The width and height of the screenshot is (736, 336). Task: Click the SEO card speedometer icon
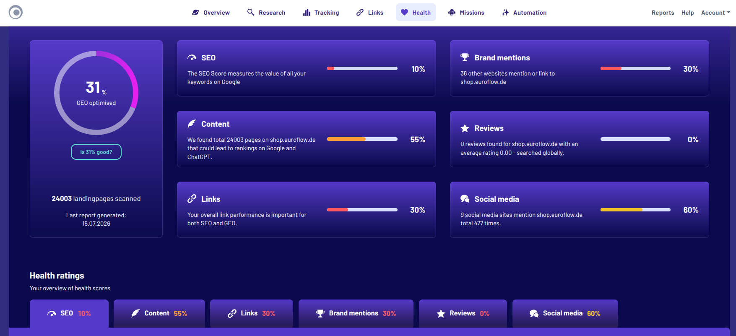click(192, 57)
